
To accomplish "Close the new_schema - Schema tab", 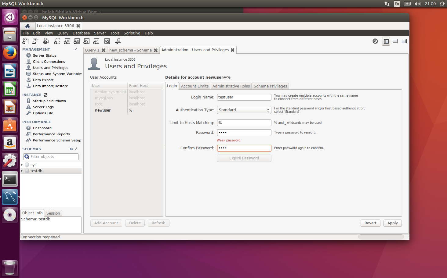I will pos(156,50).
